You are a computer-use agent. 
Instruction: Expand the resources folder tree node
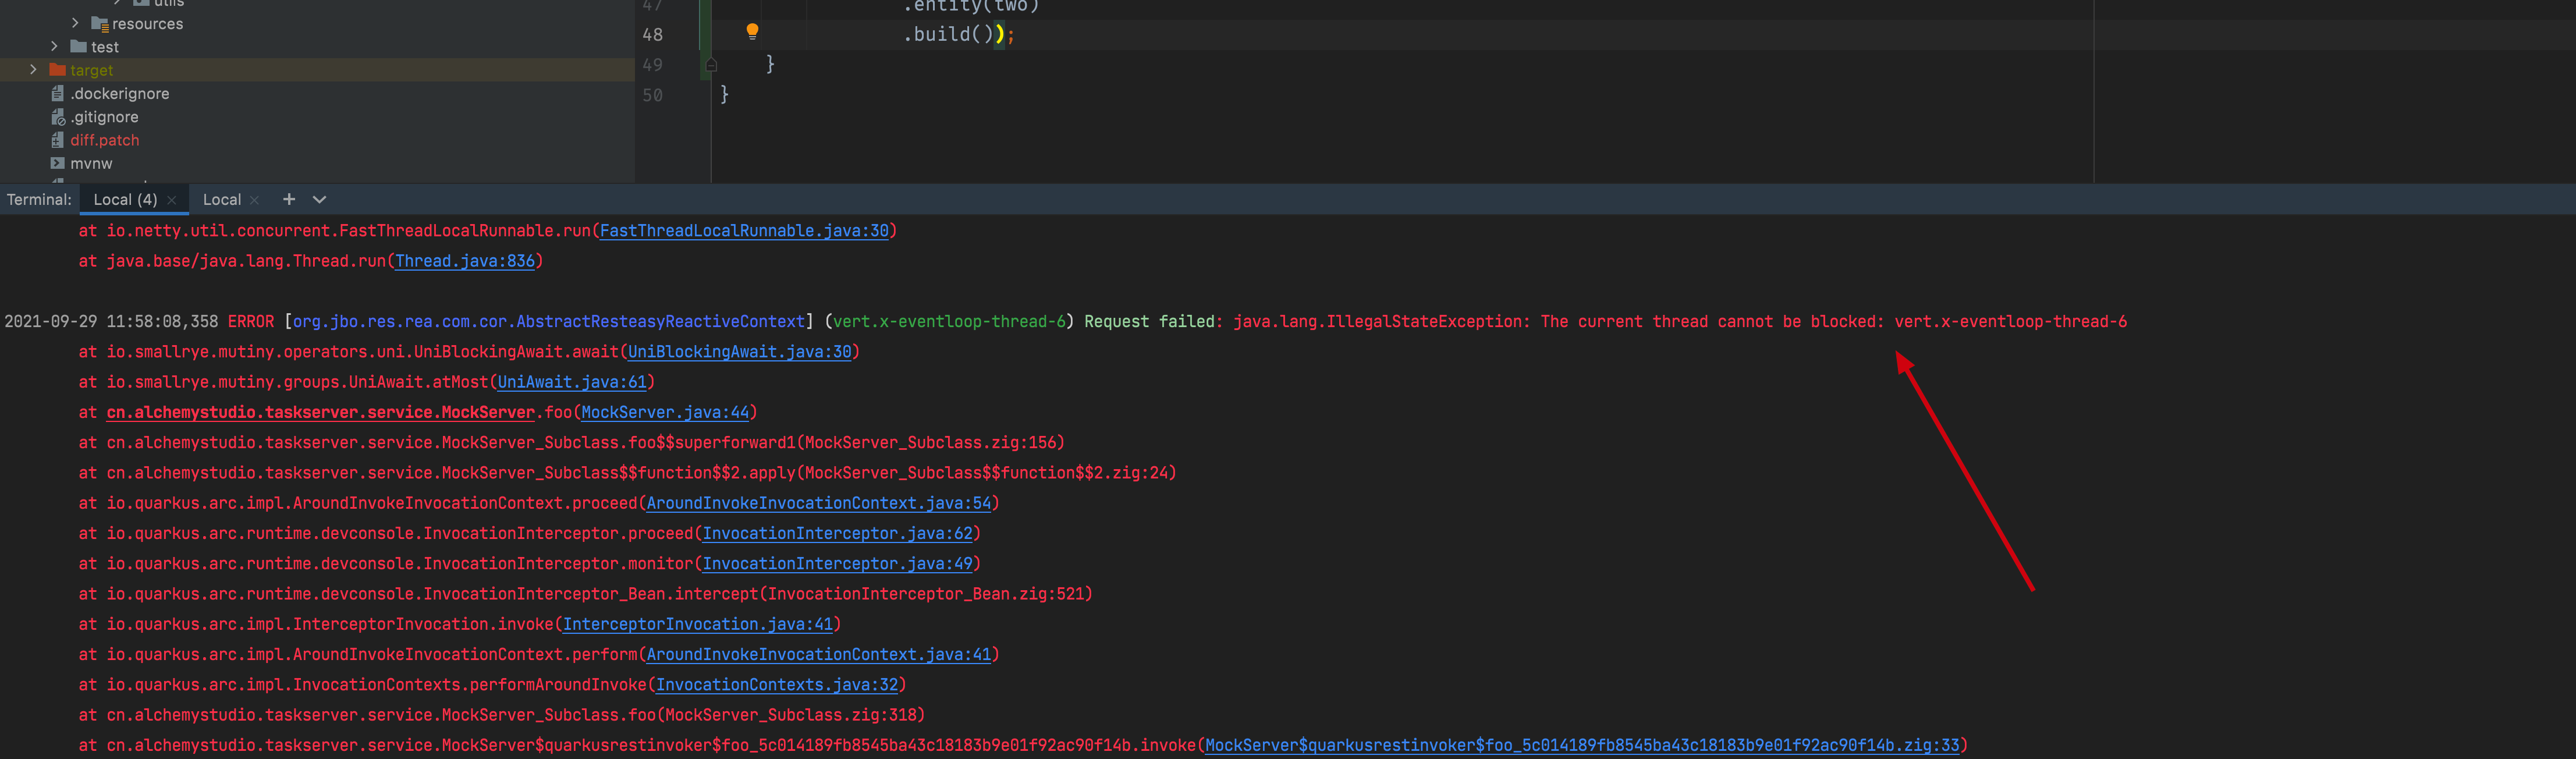(75, 22)
